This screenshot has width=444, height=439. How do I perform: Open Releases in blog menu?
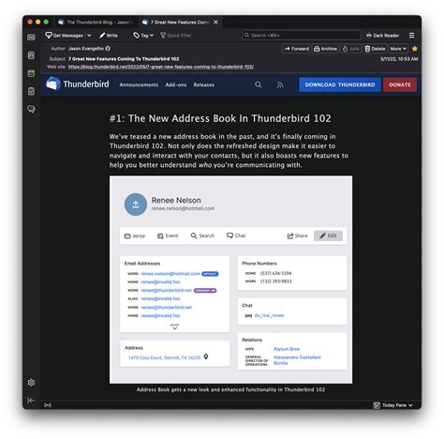pos(204,84)
